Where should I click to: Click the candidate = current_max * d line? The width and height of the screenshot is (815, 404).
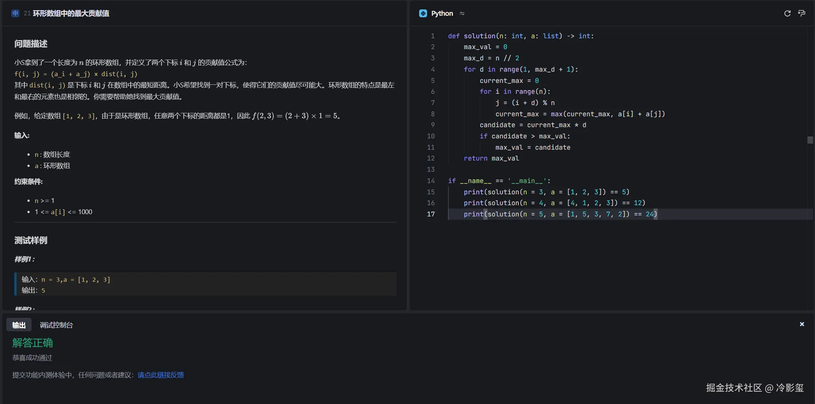533,125
